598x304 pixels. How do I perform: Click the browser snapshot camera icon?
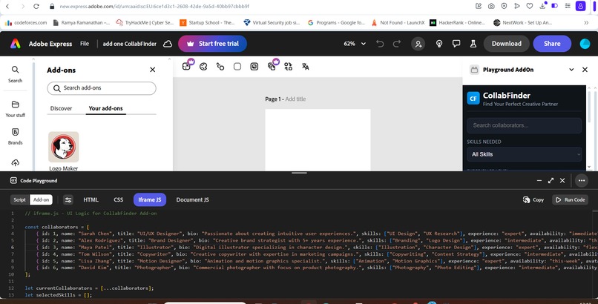click(x=491, y=6)
